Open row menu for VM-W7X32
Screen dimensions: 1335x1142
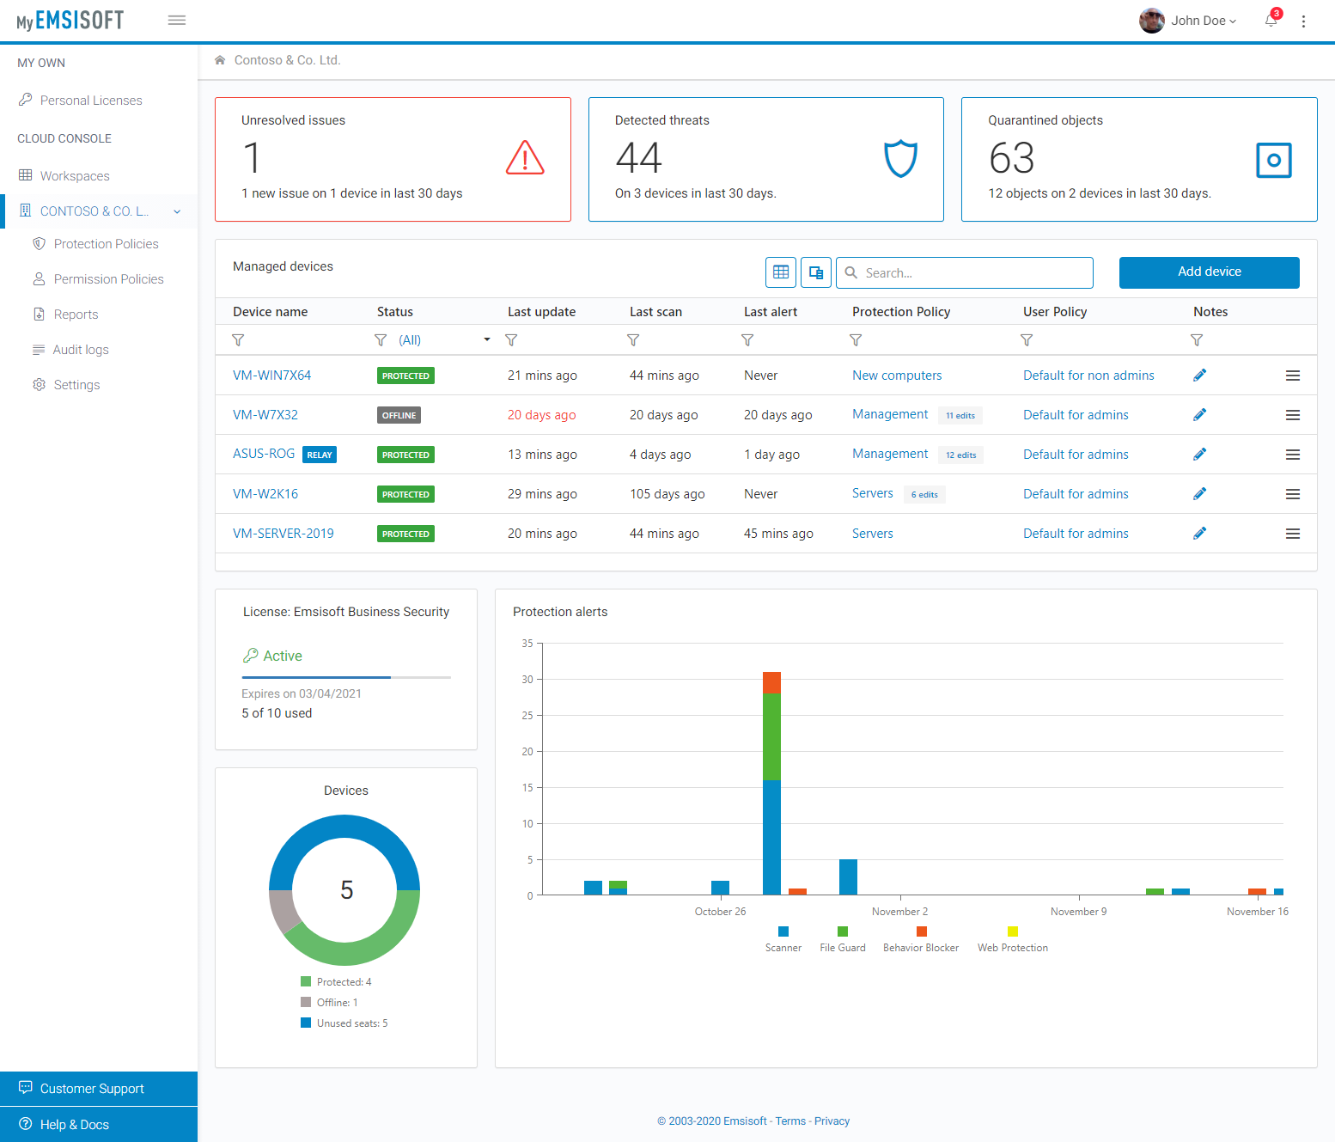(1293, 415)
